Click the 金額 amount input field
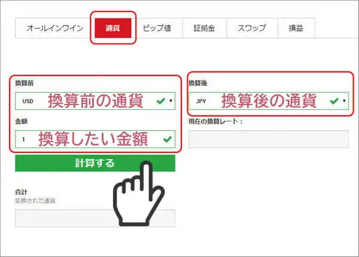The height and width of the screenshot is (257, 359). [95, 139]
